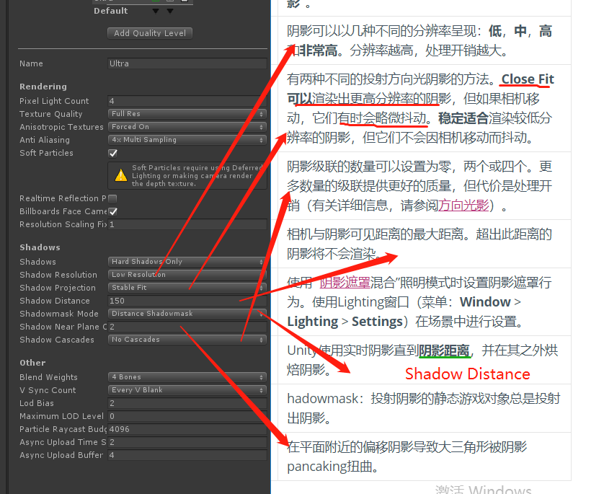Screen dimensions: 604x494
Task: Uncheck the Billboards Face Camera checkbox
Action: [112, 211]
